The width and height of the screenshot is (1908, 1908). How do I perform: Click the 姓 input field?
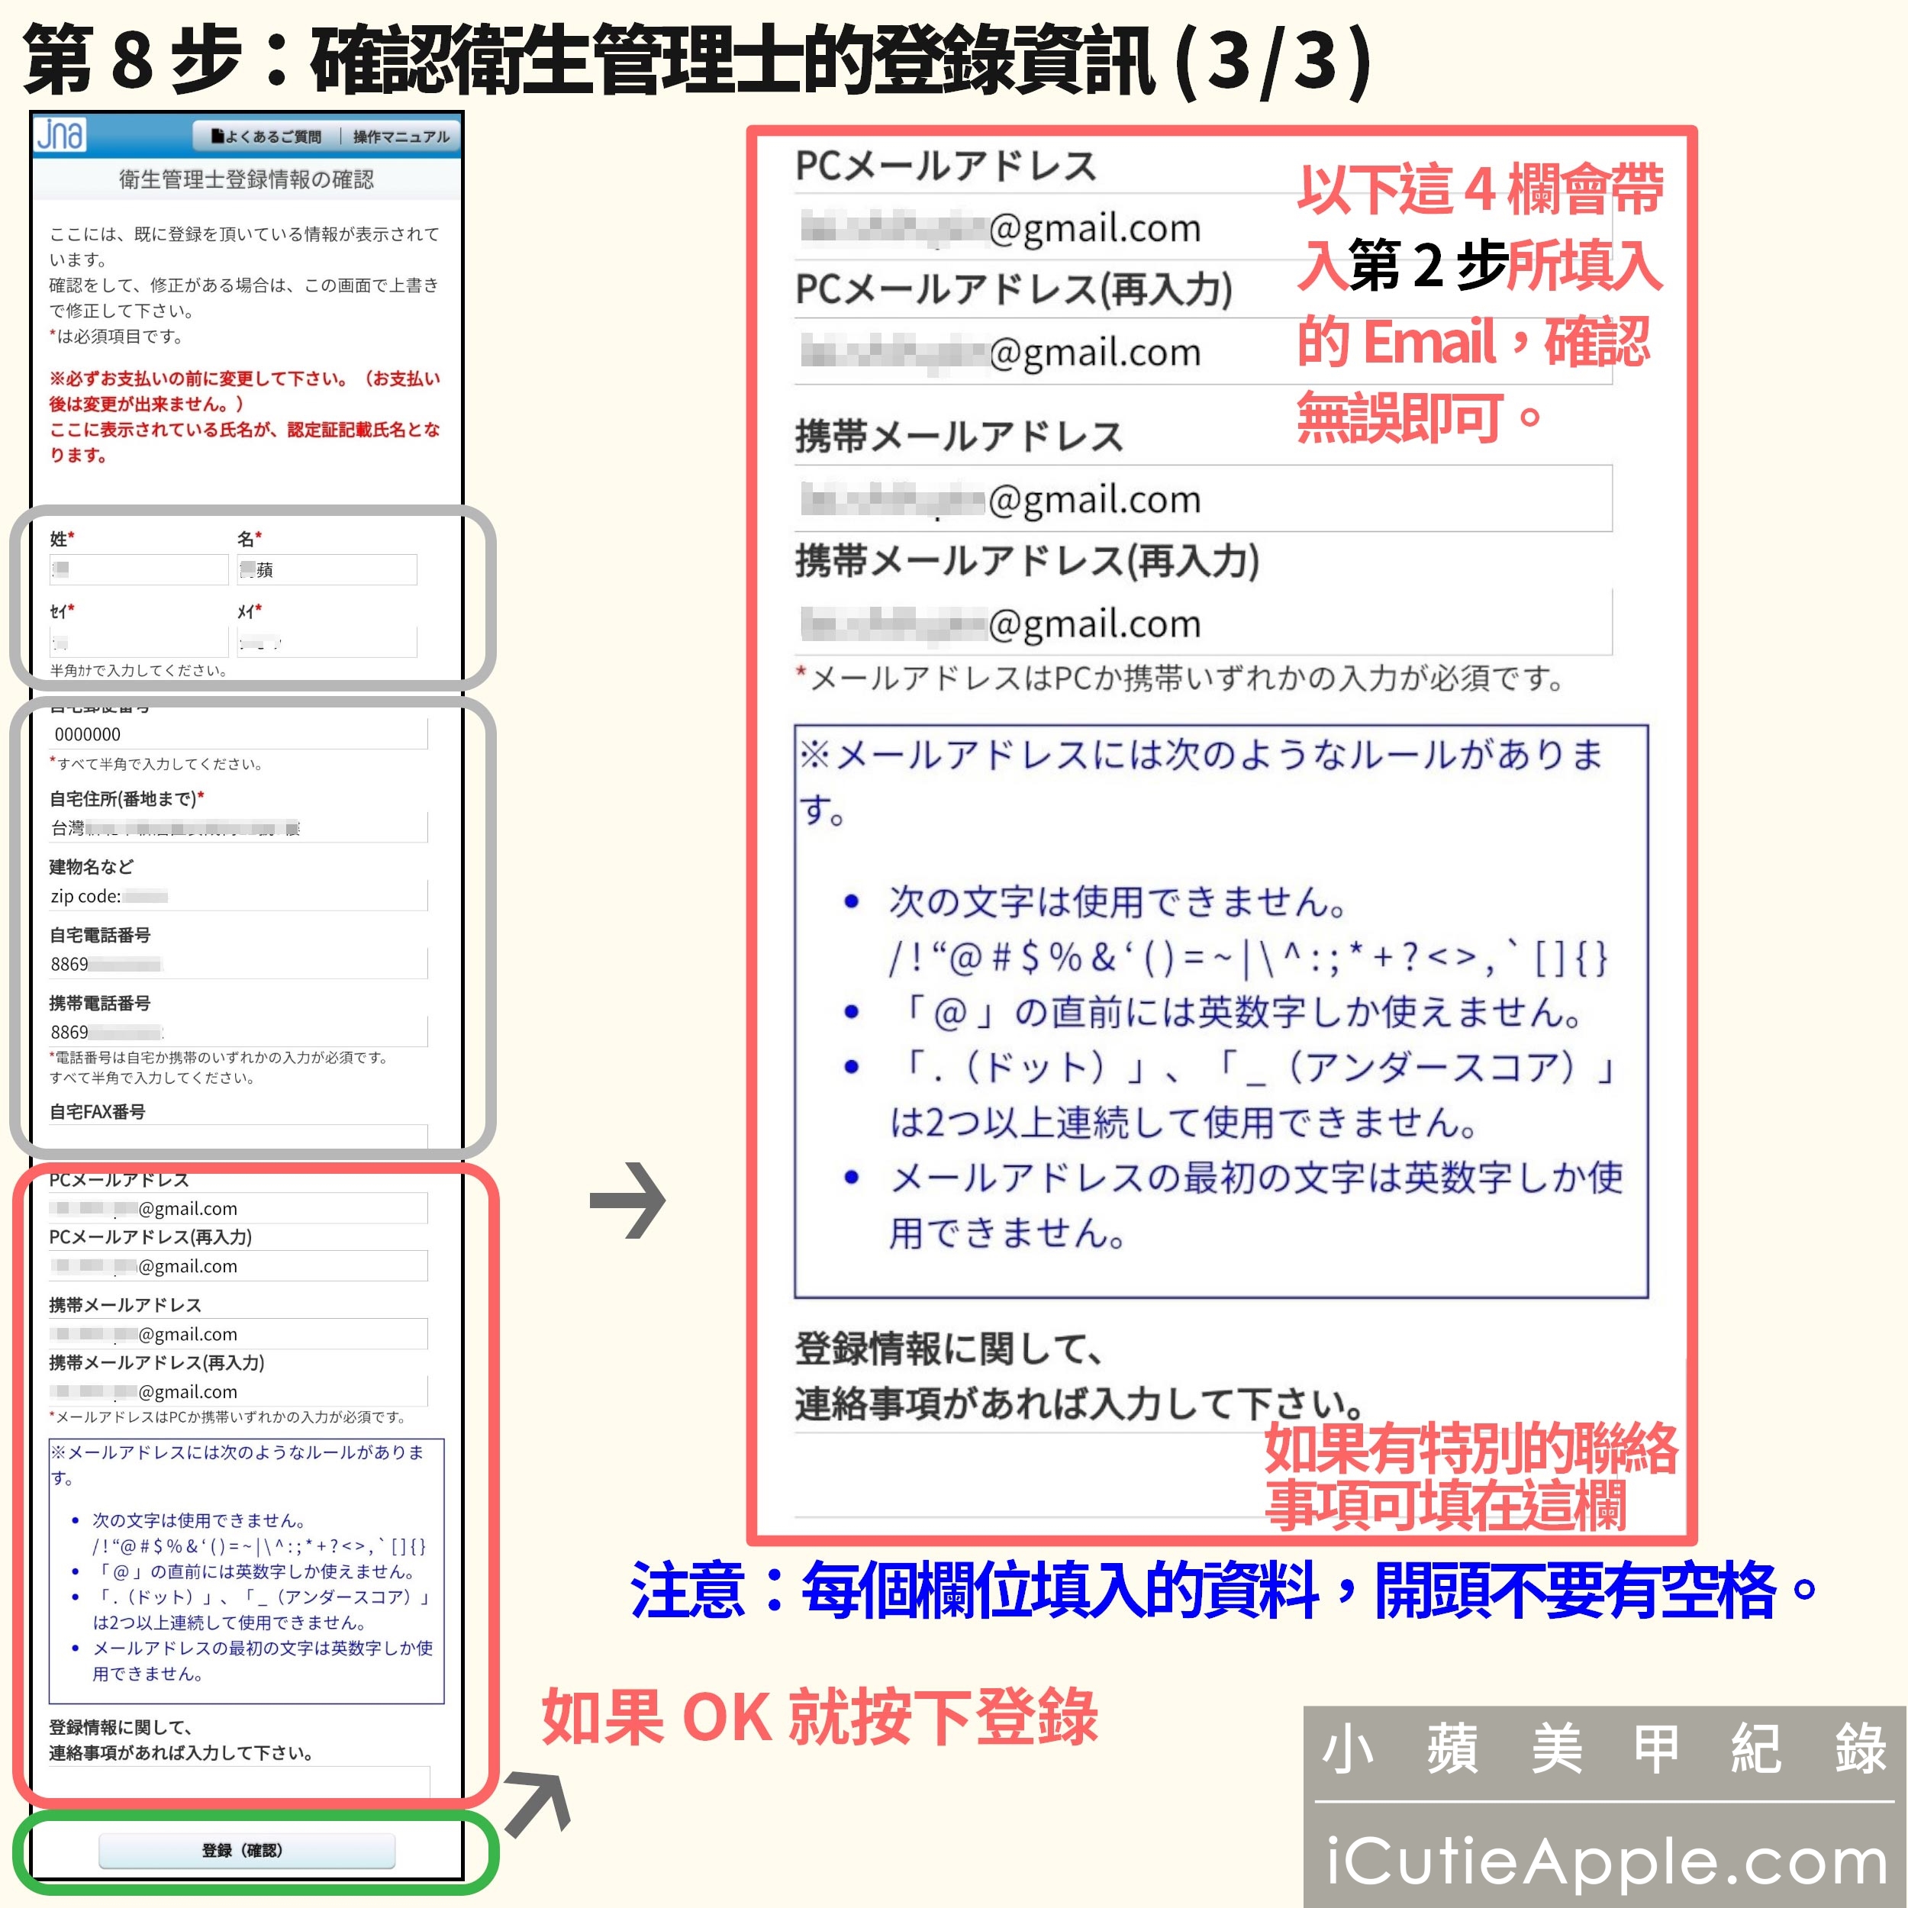[138, 570]
